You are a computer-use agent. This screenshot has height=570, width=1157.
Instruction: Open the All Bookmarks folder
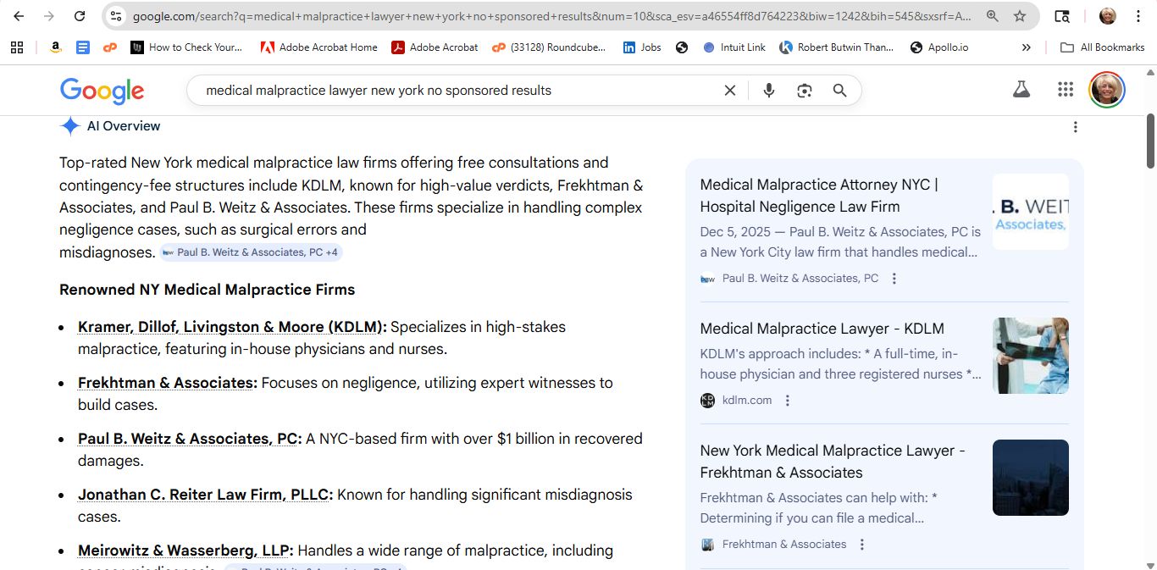tap(1103, 47)
